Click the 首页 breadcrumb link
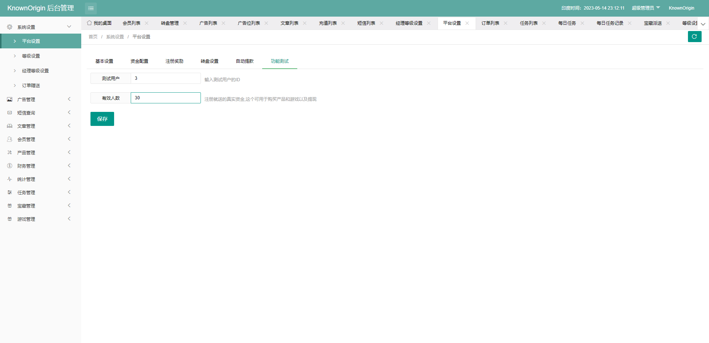 coord(93,37)
